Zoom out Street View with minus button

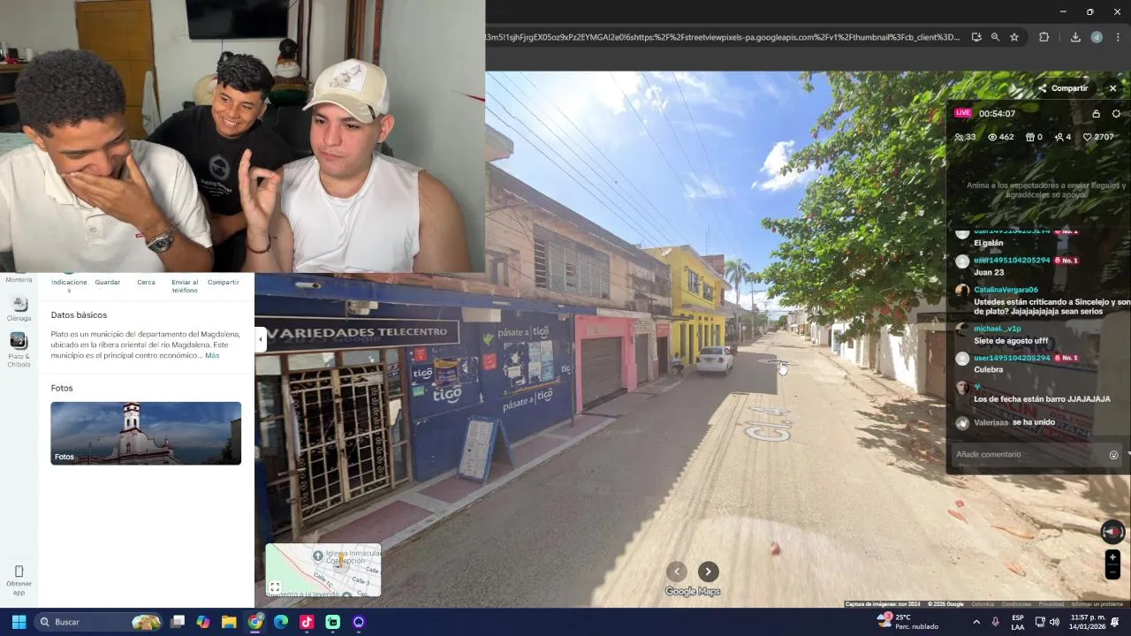(1112, 572)
